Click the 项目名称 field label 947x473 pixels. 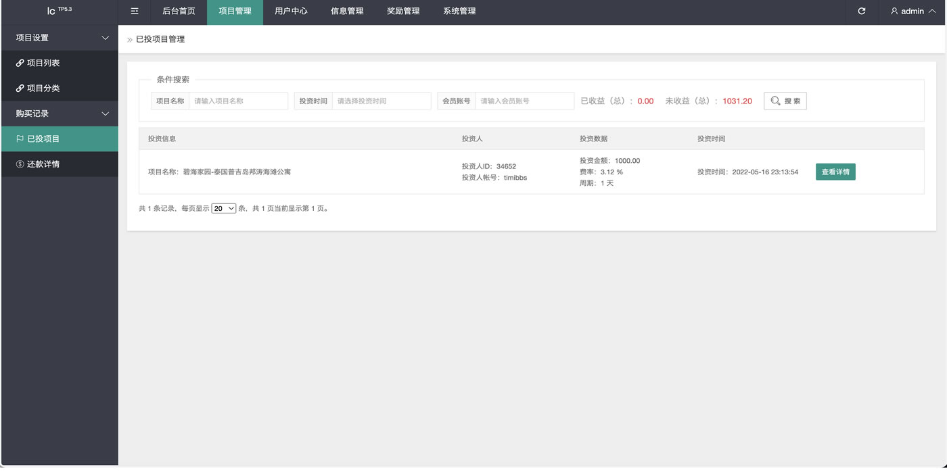tap(170, 101)
